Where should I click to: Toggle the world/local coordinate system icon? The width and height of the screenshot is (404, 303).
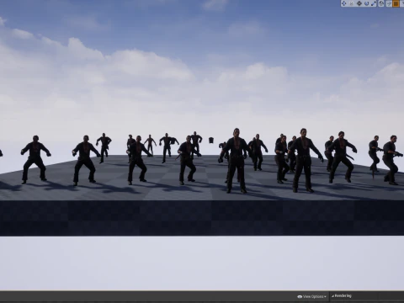(x=381, y=3)
